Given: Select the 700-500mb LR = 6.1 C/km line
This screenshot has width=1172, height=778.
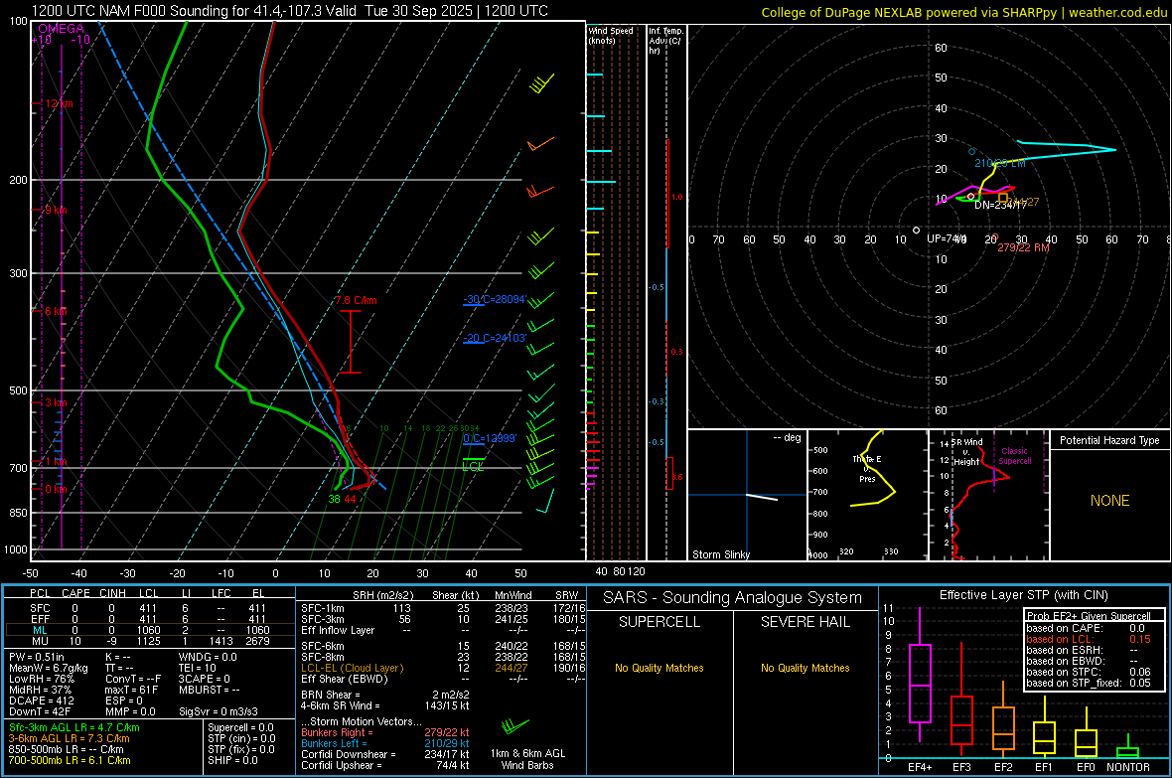Looking at the screenshot, I should pos(69,761).
